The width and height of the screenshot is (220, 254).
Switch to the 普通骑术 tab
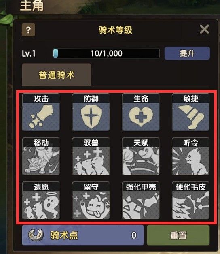[57, 75]
